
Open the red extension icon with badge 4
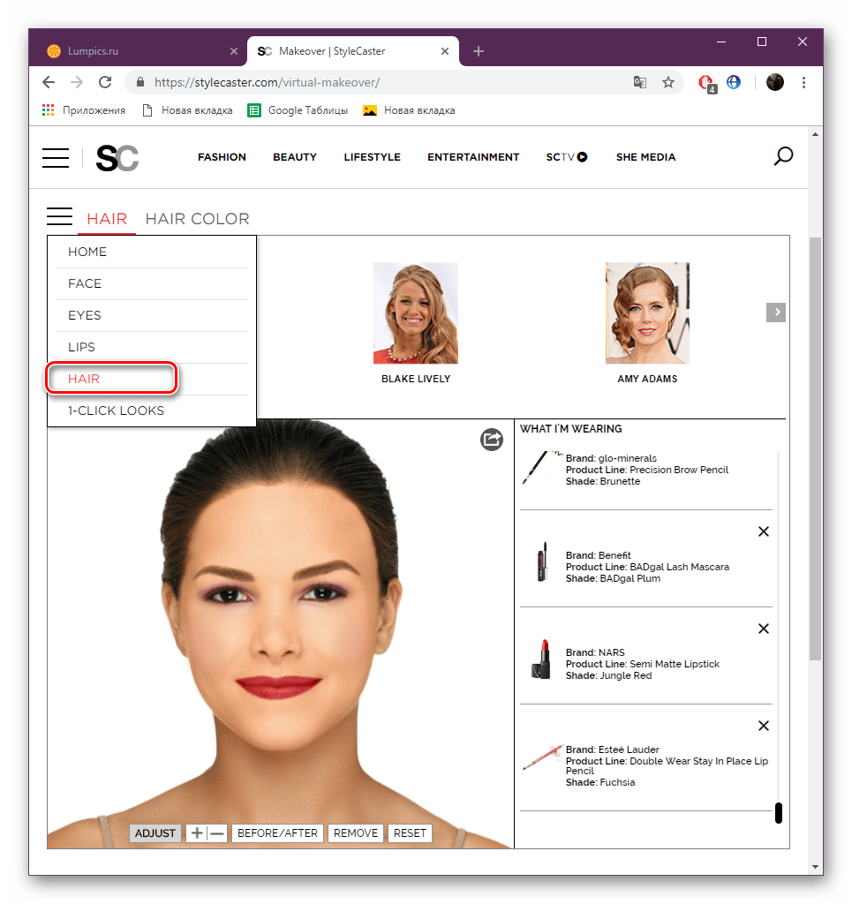(706, 83)
